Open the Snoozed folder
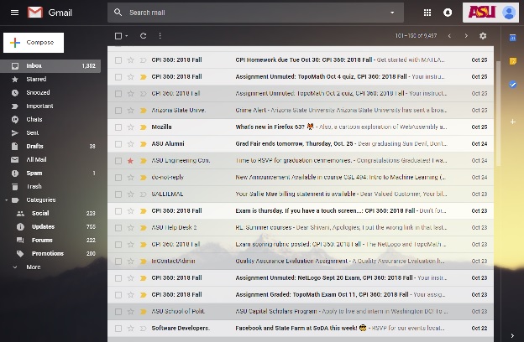Viewport: 524px width, 342px height. pyautogui.click(x=50, y=92)
